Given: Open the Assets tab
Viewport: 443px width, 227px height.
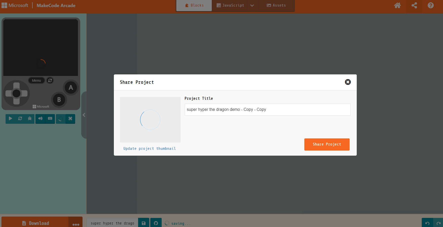Looking at the screenshot, I should click(x=276, y=6).
